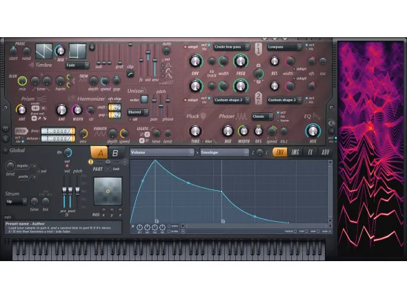
Task: Click the Phaser waveform icon
Action: click(x=241, y=116)
